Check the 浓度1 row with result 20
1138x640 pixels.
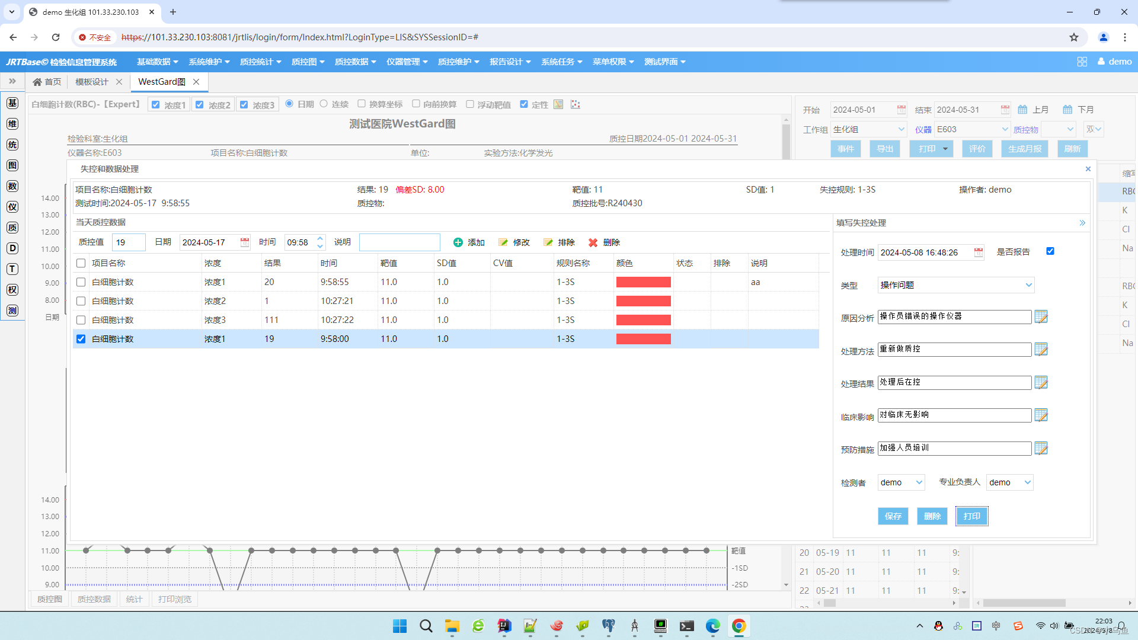[81, 282]
